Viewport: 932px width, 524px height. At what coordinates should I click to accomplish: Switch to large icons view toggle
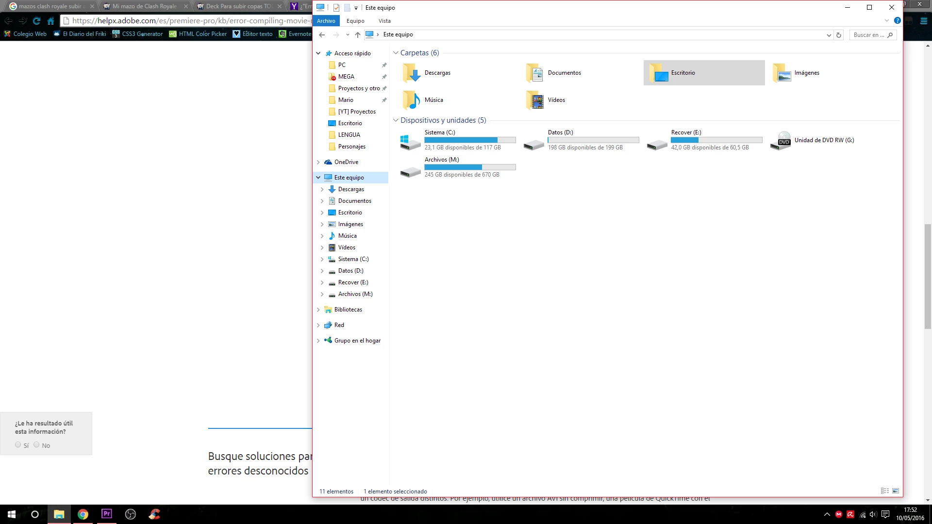tap(896, 491)
